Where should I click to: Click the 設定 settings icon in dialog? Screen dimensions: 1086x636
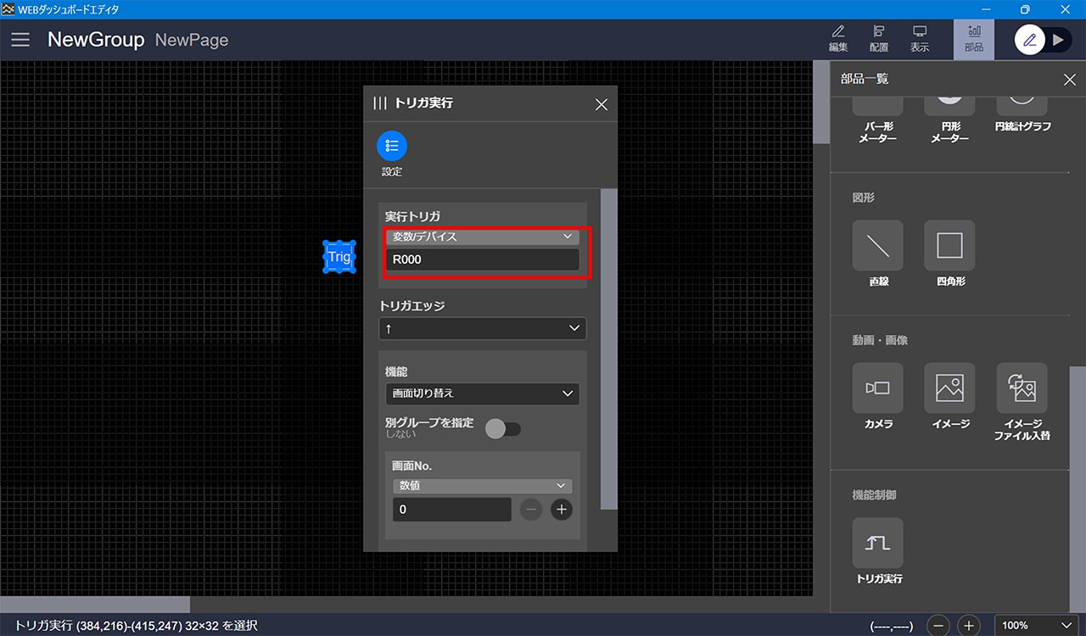click(x=391, y=146)
